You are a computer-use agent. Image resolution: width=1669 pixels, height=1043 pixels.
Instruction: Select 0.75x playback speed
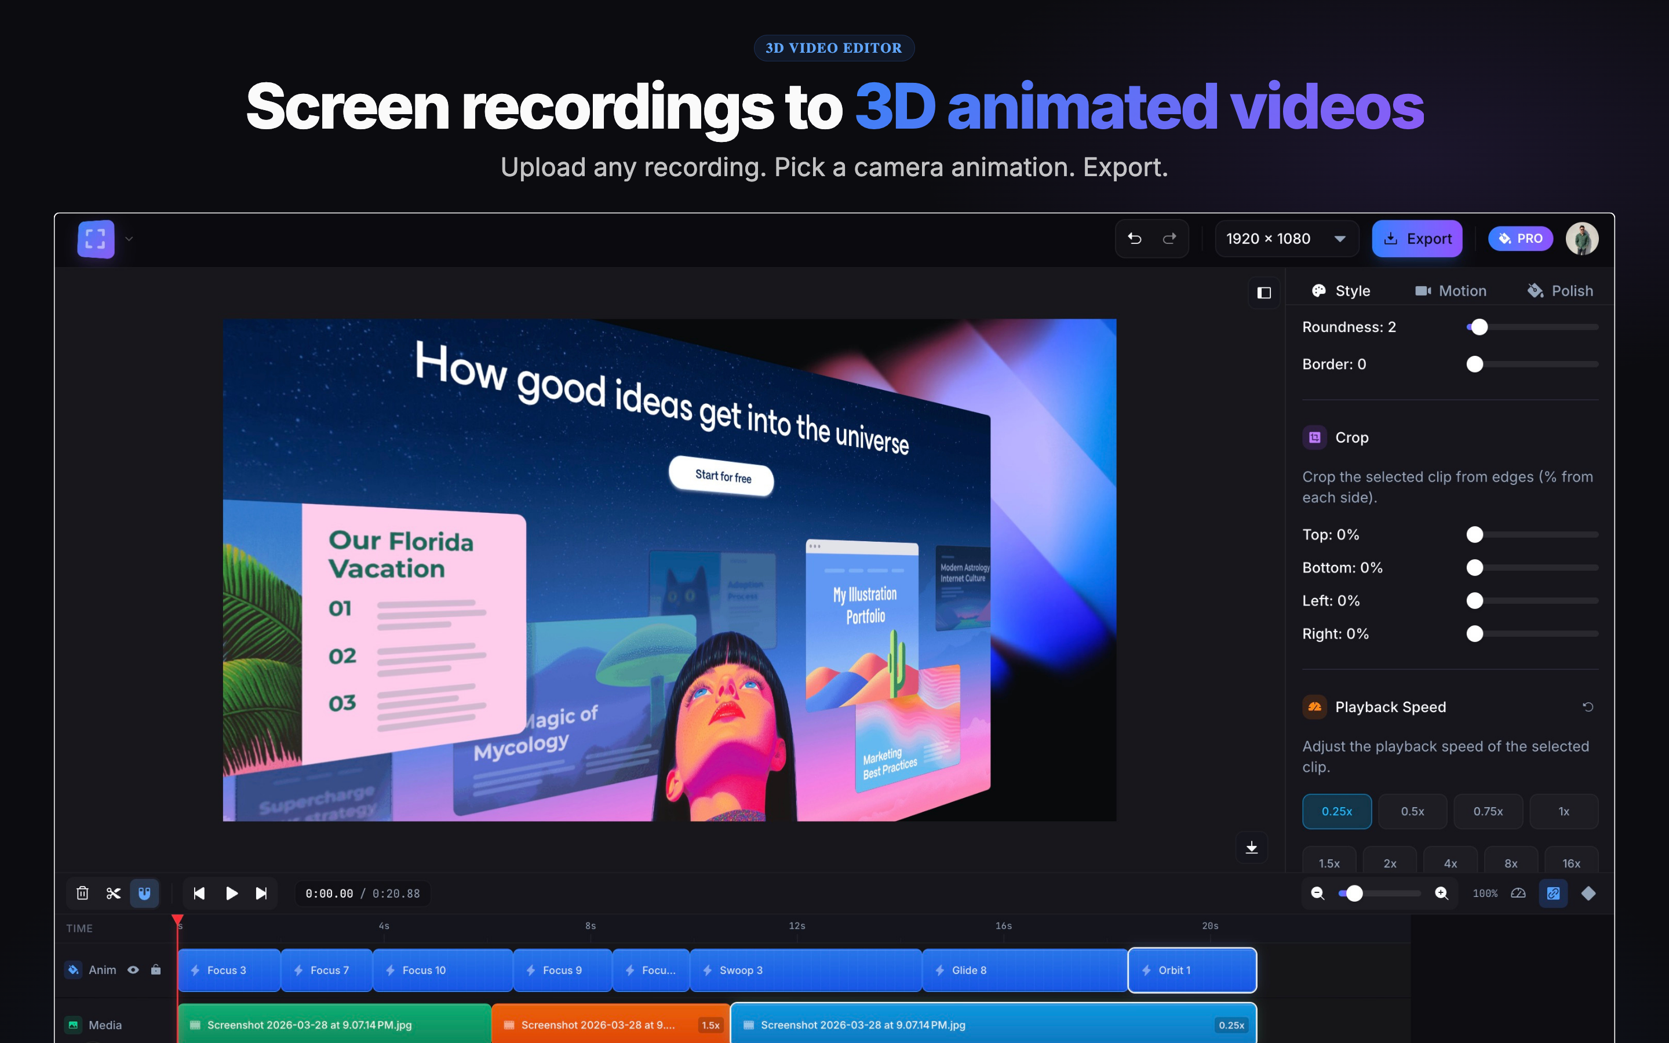click(x=1488, y=811)
